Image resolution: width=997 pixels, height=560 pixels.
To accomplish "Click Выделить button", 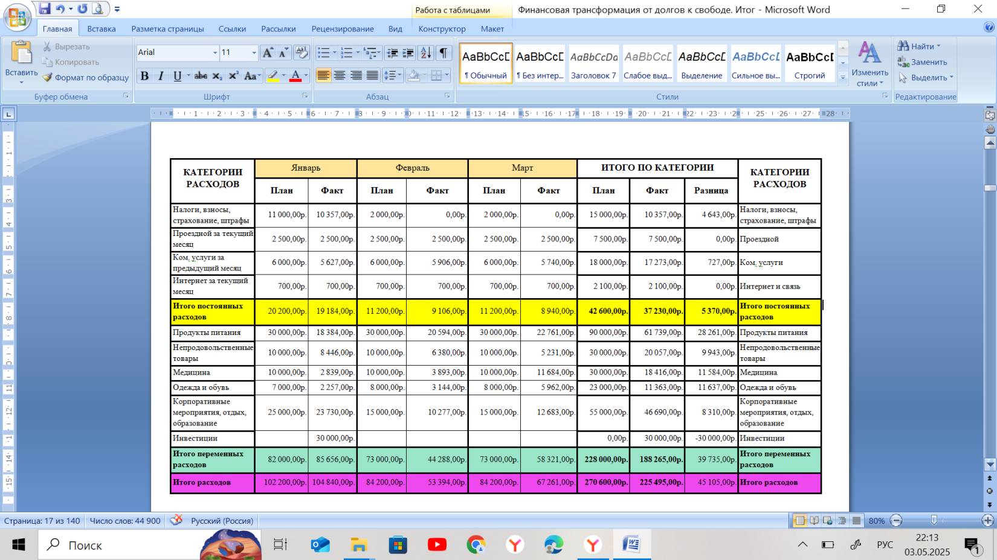I will (925, 77).
